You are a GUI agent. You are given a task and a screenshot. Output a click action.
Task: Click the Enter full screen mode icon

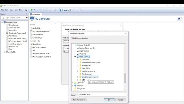point(70,10)
